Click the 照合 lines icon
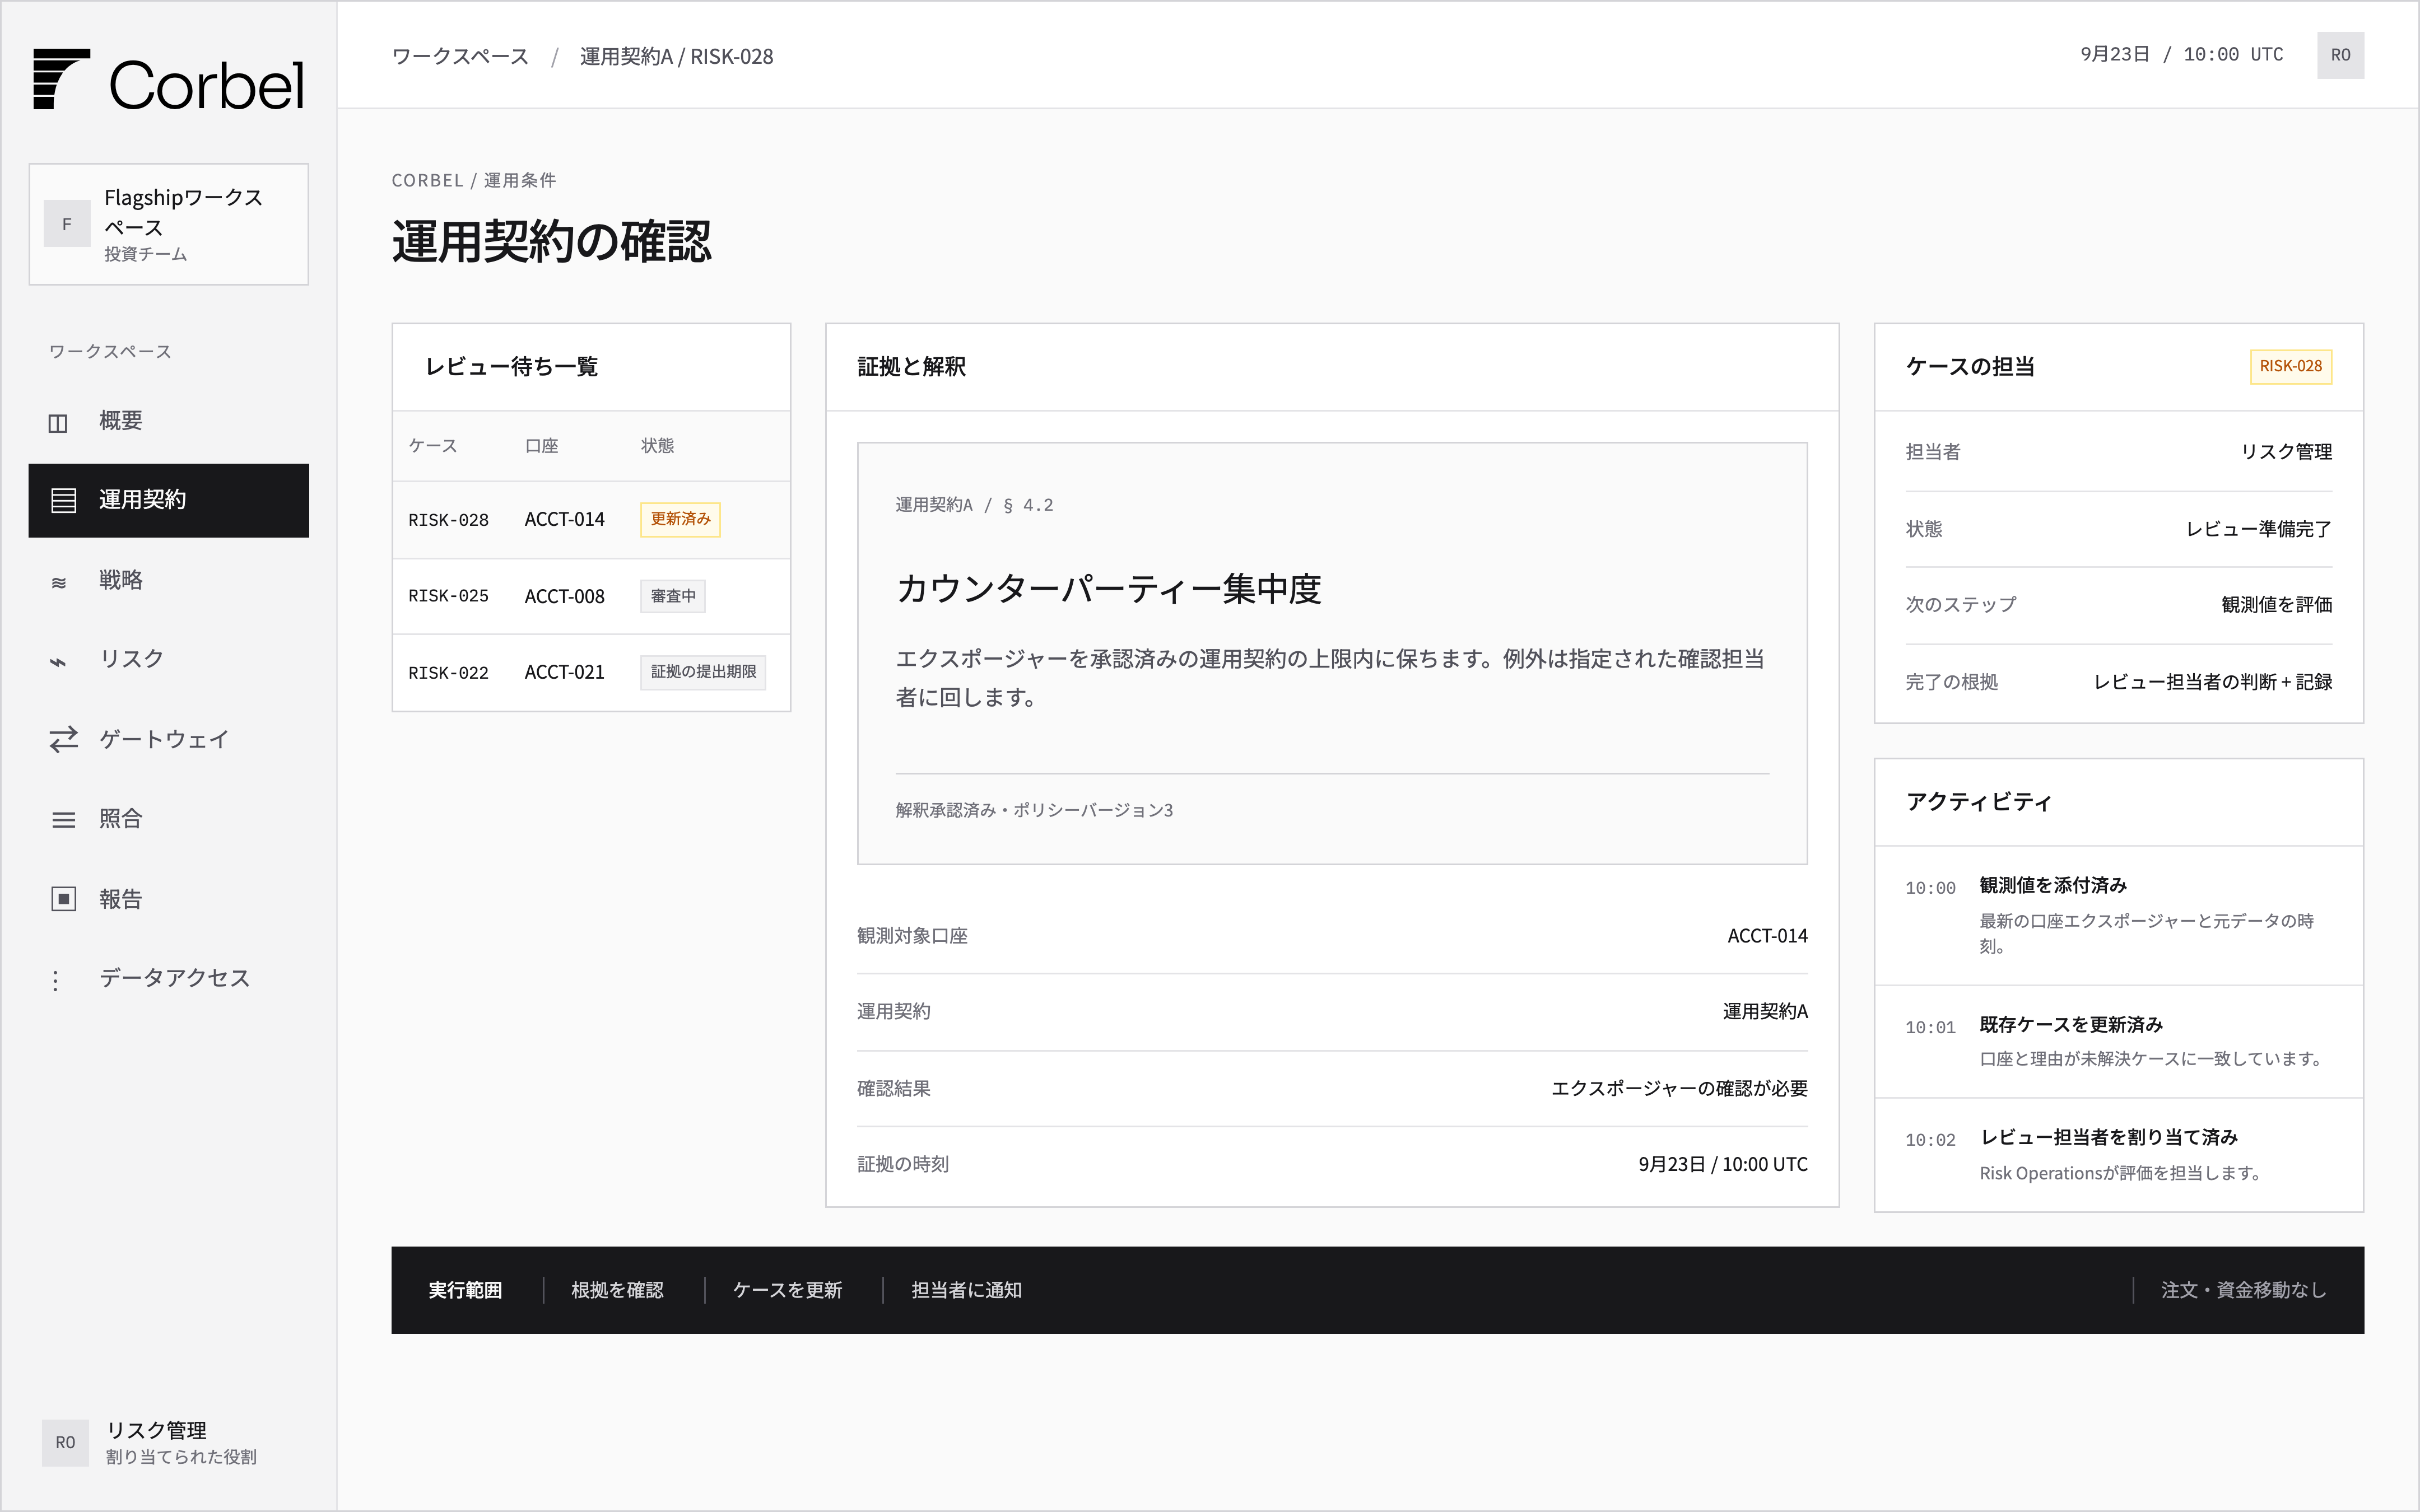 coord(63,820)
